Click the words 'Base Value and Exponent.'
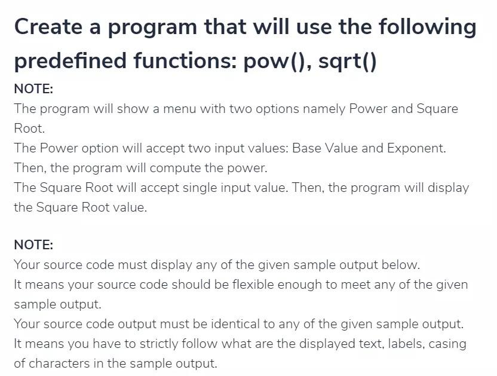 pos(369,148)
